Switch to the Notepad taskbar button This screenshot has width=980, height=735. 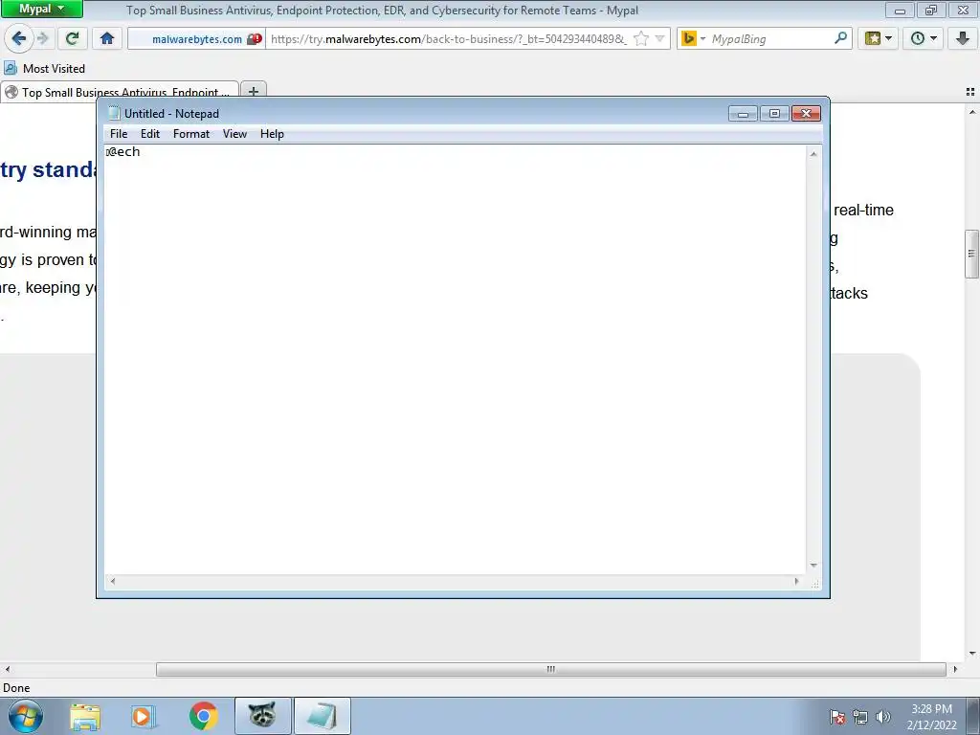[322, 716]
